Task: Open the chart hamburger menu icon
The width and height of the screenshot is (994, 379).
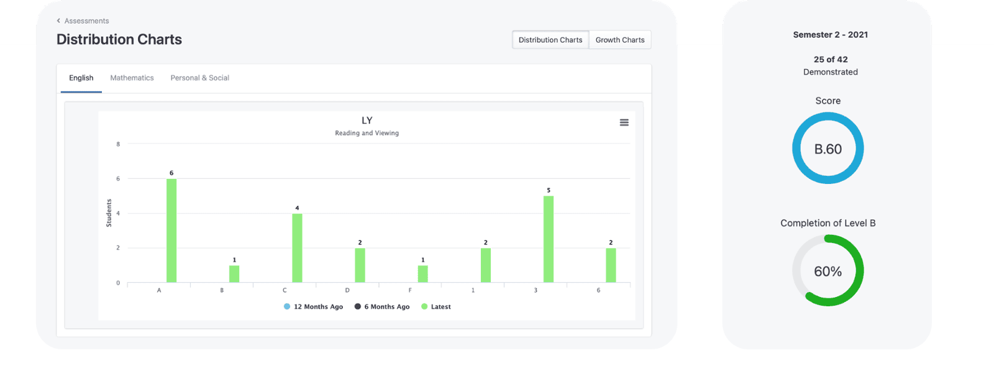Action: tap(624, 122)
